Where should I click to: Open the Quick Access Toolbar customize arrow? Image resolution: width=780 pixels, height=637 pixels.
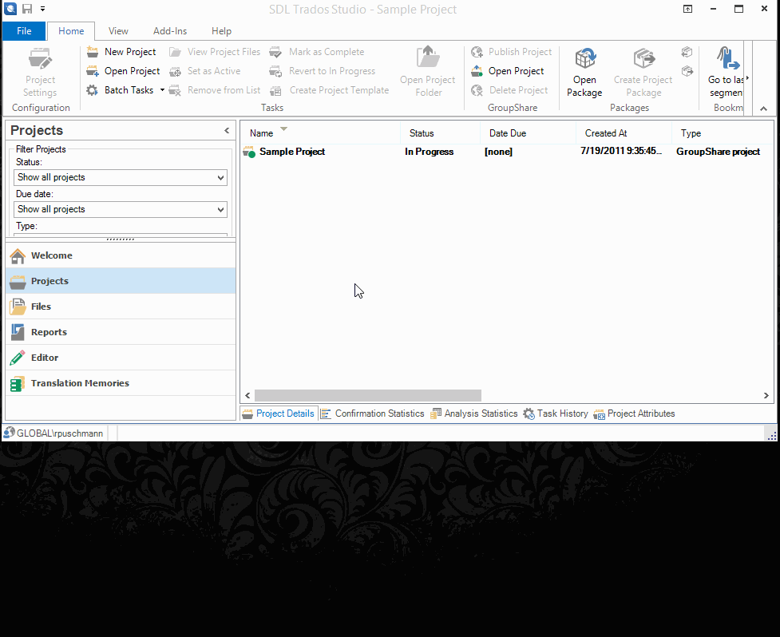tap(43, 9)
